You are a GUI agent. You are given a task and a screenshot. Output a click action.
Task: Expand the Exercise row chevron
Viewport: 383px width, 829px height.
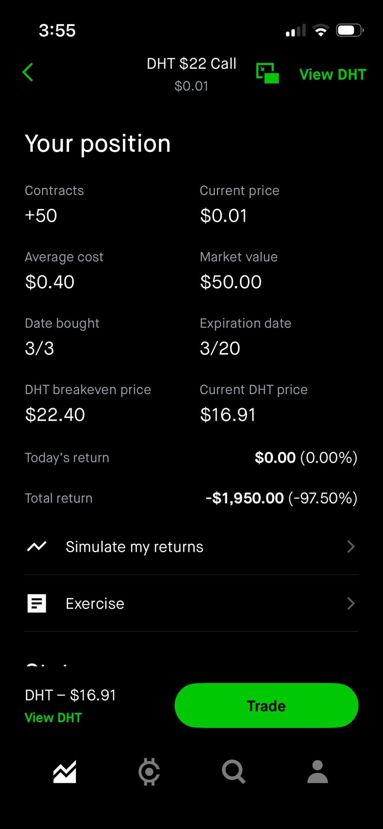click(x=351, y=603)
